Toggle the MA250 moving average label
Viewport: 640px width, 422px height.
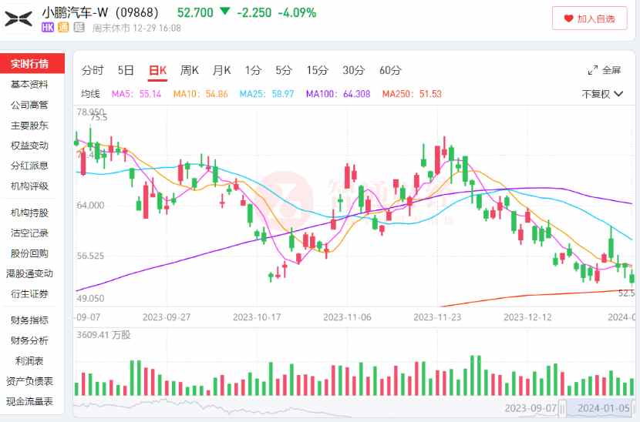tap(412, 94)
